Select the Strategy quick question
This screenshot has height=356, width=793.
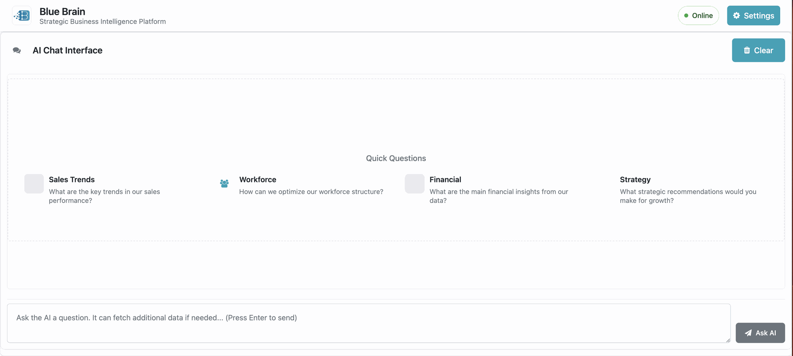[688, 190]
